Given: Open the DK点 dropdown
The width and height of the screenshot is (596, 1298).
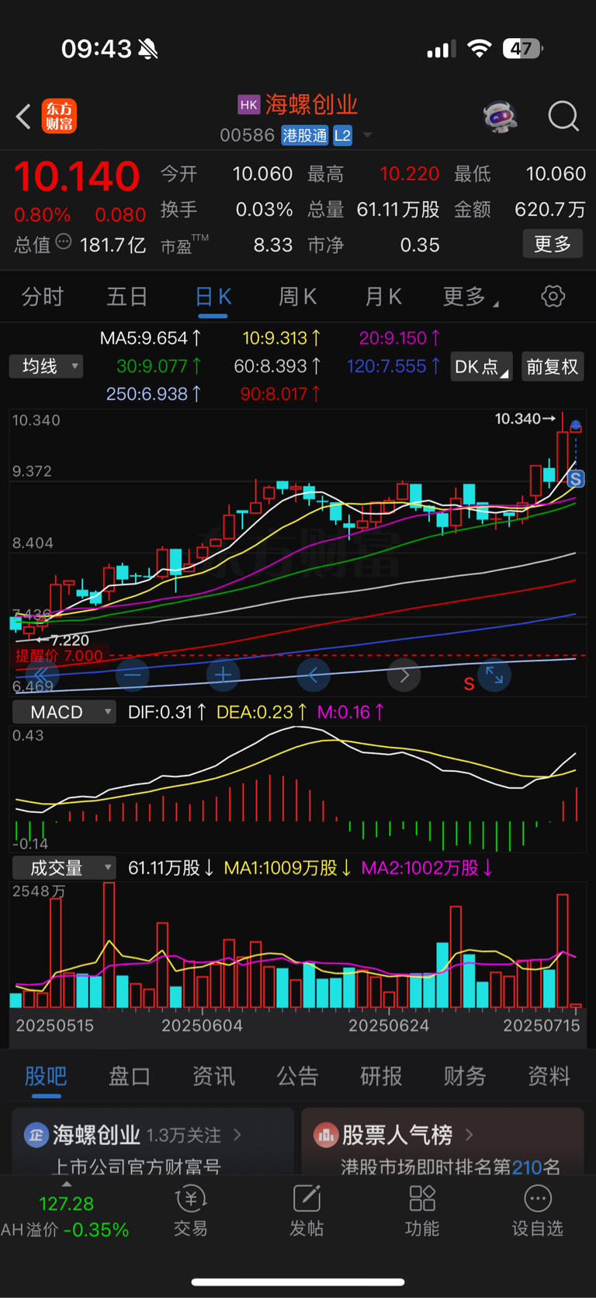Looking at the screenshot, I should click(x=481, y=367).
